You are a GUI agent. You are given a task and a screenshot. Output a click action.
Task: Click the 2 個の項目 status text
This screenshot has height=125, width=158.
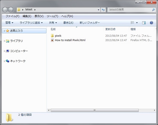[25, 115]
